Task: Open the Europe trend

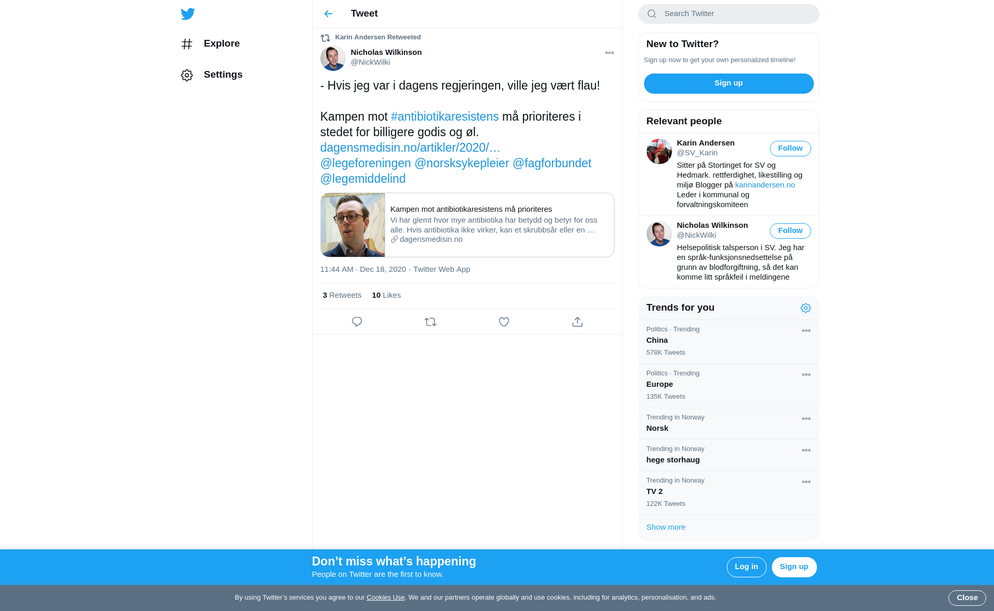Action: pyautogui.click(x=728, y=386)
